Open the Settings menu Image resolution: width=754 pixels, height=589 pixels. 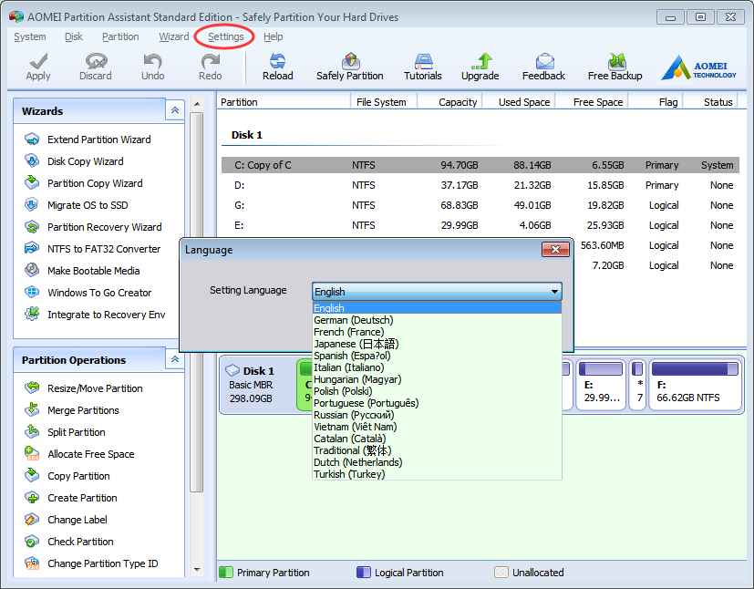pos(225,36)
